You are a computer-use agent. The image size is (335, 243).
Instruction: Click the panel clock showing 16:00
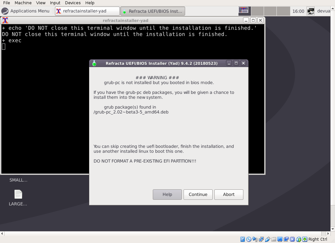click(x=298, y=11)
